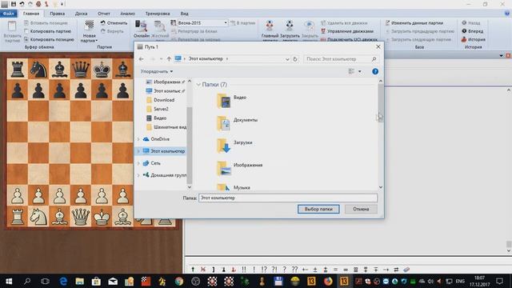This screenshot has height=288, width=512.
Task: Insert the double exclamation (!!) annotation
Action: click(244, 270)
